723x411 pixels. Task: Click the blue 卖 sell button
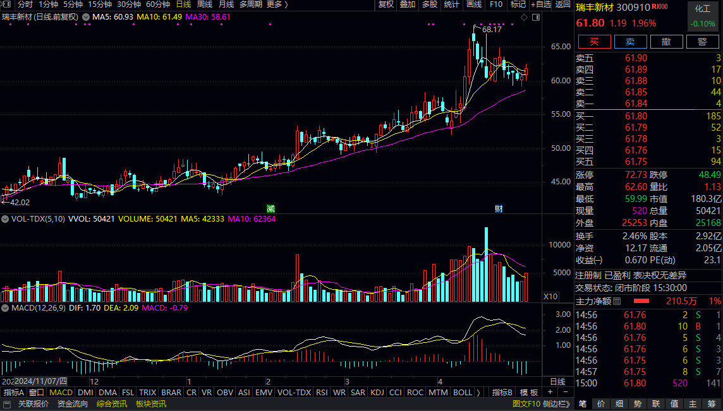[630, 42]
